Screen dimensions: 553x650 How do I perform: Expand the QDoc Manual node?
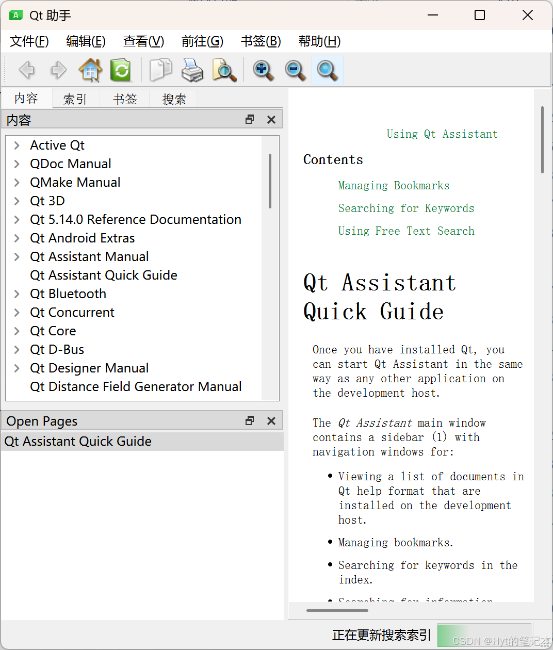[17, 164]
